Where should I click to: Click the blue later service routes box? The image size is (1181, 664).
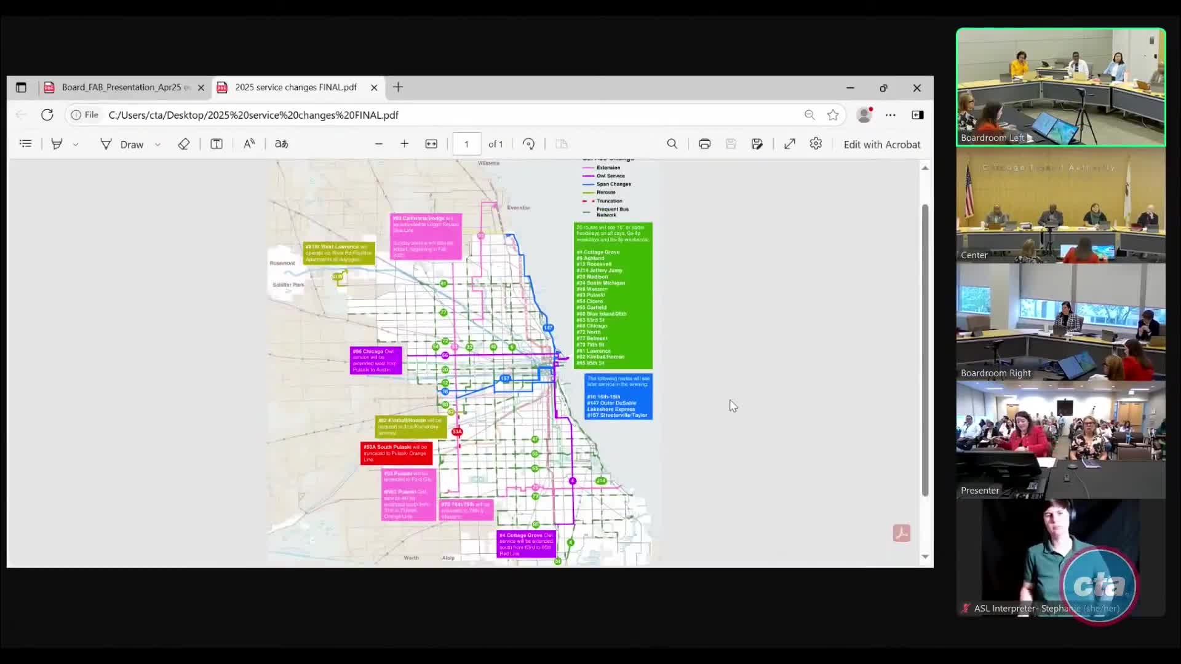[x=618, y=397]
